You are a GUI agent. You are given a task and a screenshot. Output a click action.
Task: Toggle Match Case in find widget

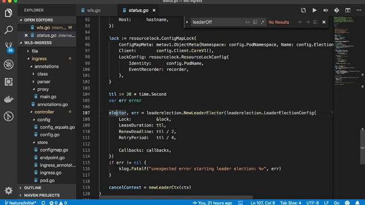(247, 22)
